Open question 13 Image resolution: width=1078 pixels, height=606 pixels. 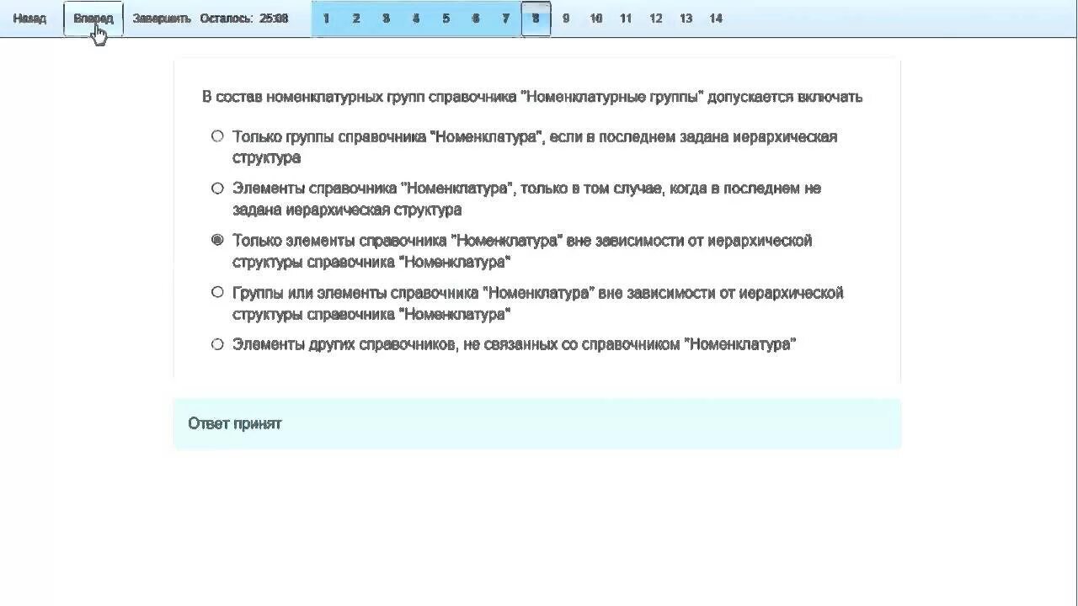tap(686, 19)
